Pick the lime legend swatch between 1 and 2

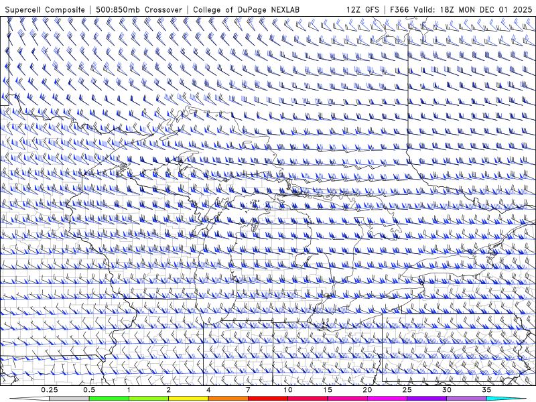click(x=149, y=399)
